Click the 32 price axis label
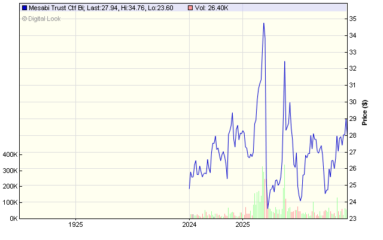383x240 pixels. (x=352, y=69)
